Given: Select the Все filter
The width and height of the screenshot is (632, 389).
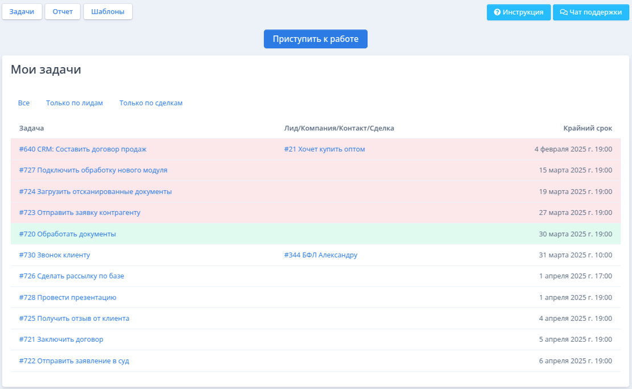Looking at the screenshot, I should (x=24, y=103).
